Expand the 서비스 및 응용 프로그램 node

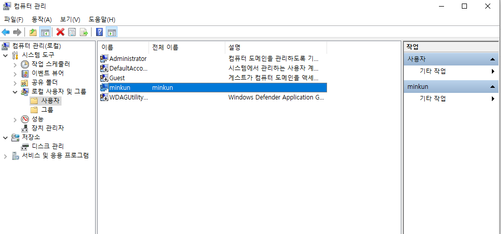pyautogui.click(x=5, y=156)
